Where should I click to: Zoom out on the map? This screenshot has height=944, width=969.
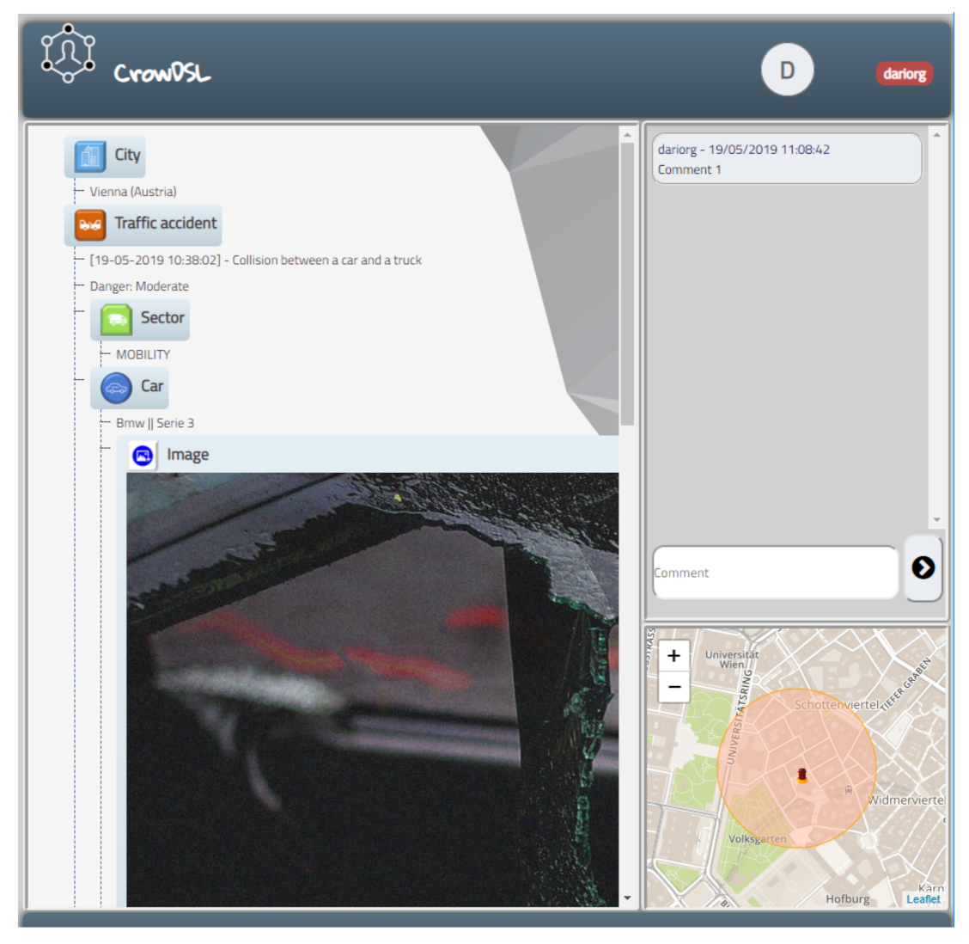(x=674, y=687)
